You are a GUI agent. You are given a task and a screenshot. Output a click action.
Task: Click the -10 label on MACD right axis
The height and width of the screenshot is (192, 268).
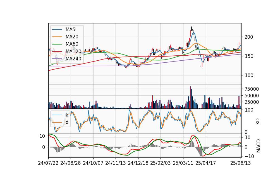coord(249,156)
